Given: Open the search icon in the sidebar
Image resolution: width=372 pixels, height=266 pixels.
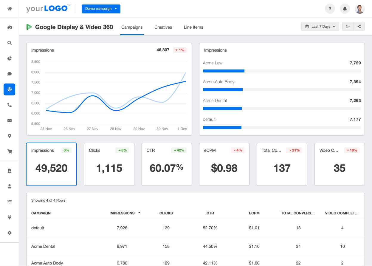Looking at the screenshot, I should (9, 43).
